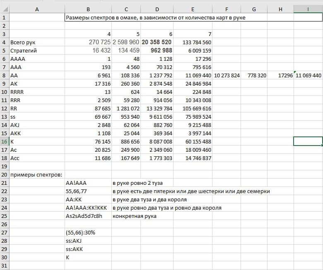Click the 'AA!AAA:KK!KKK' example cell

point(88,208)
